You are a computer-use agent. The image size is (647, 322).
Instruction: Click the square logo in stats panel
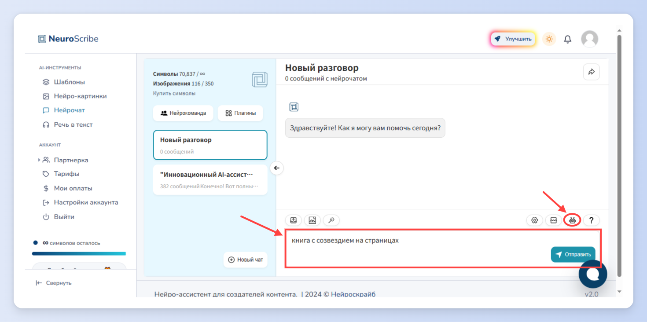(260, 80)
